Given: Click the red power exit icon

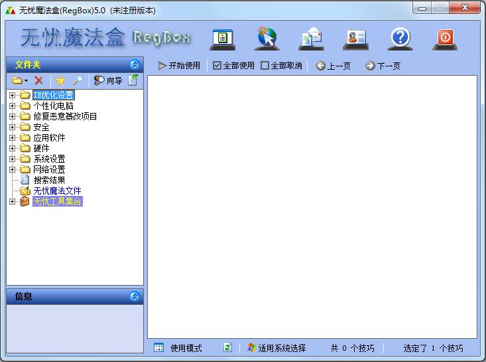Looking at the screenshot, I should click(445, 39).
